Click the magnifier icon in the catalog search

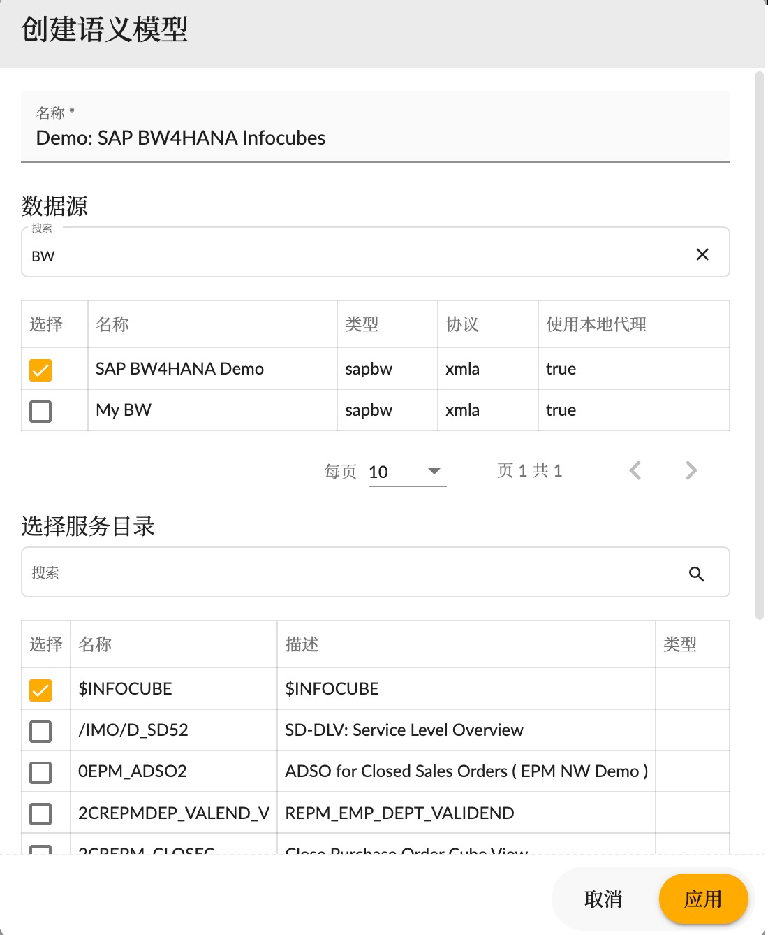tap(696, 573)
